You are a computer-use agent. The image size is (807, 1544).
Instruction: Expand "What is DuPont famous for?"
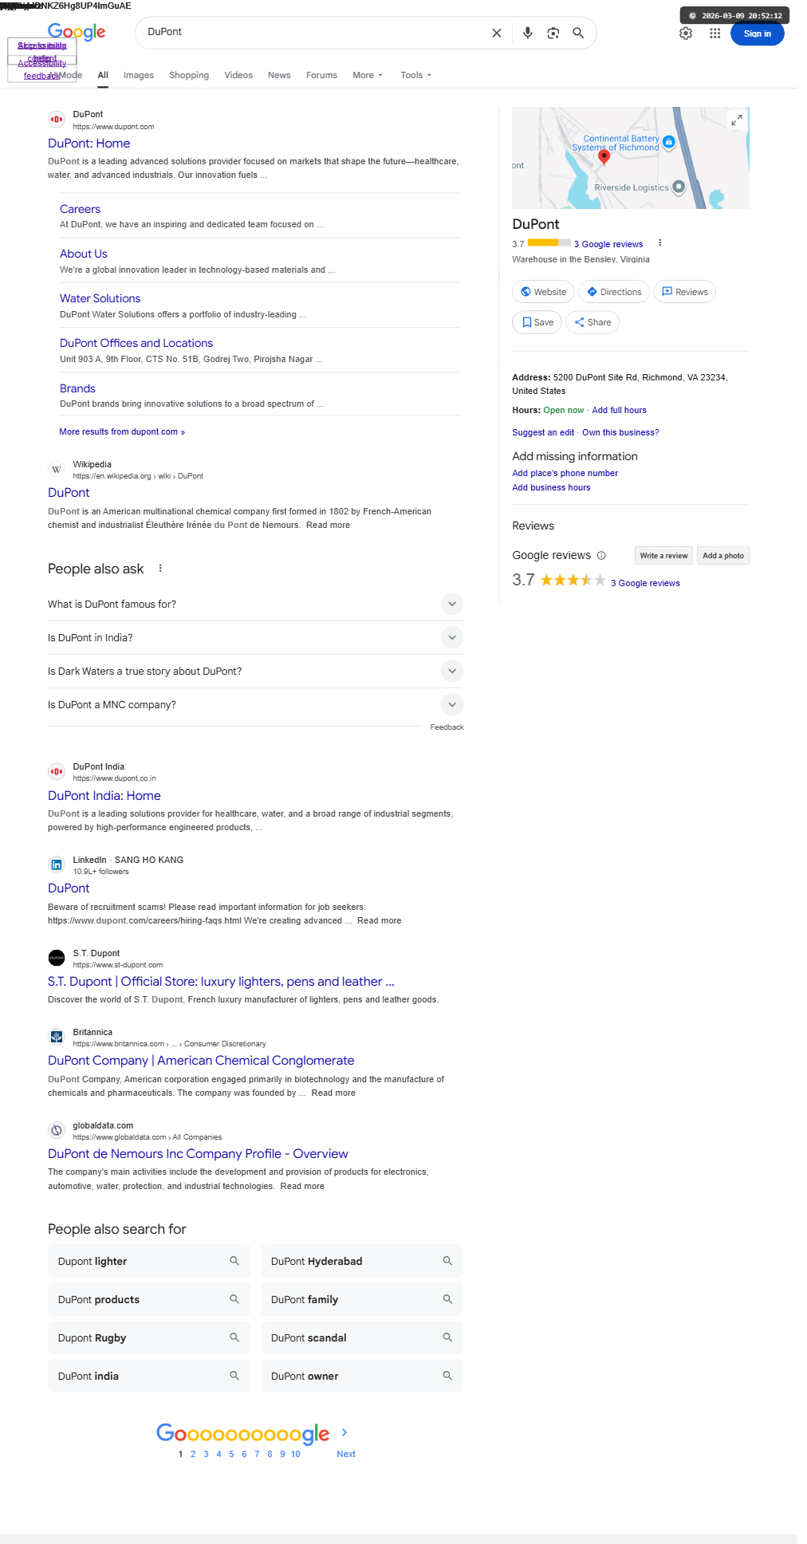(451, 604)
